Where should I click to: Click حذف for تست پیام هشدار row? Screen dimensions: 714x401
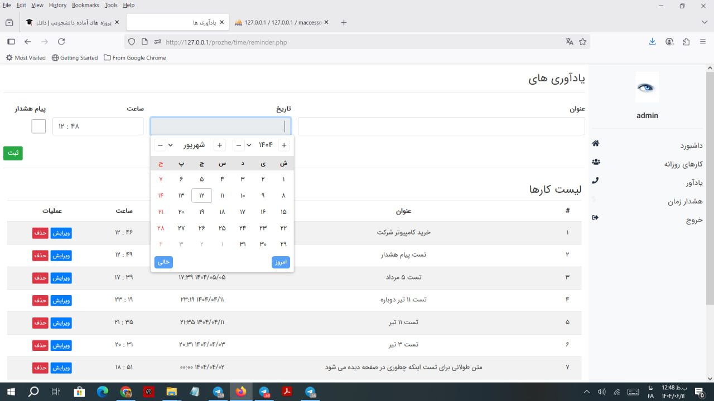tap(40, 256)
